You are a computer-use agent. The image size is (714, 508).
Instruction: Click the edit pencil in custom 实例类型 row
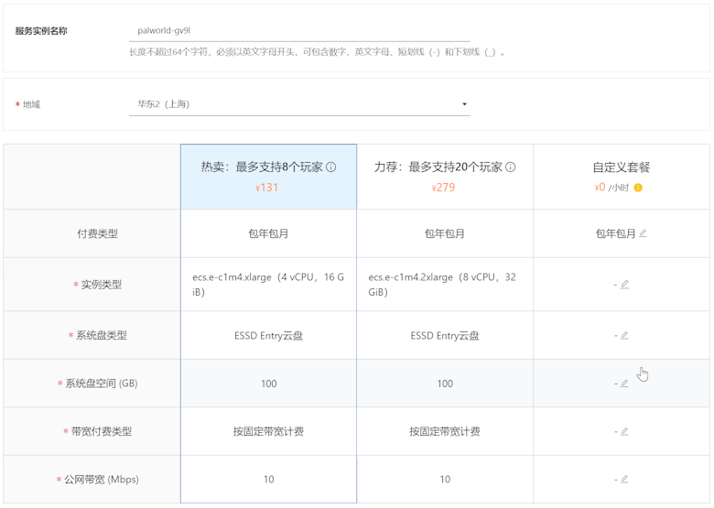(624, 285)
